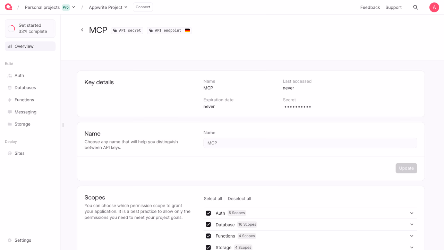Viewport: 444px width, 250px height.
Task: Click Deselect all scopes
Action: pos(239,199)
